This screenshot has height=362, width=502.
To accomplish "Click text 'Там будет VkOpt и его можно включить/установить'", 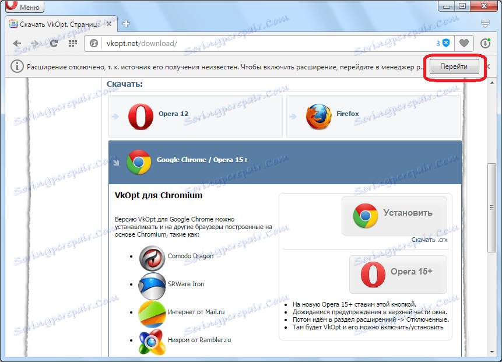I will (368, 327).
